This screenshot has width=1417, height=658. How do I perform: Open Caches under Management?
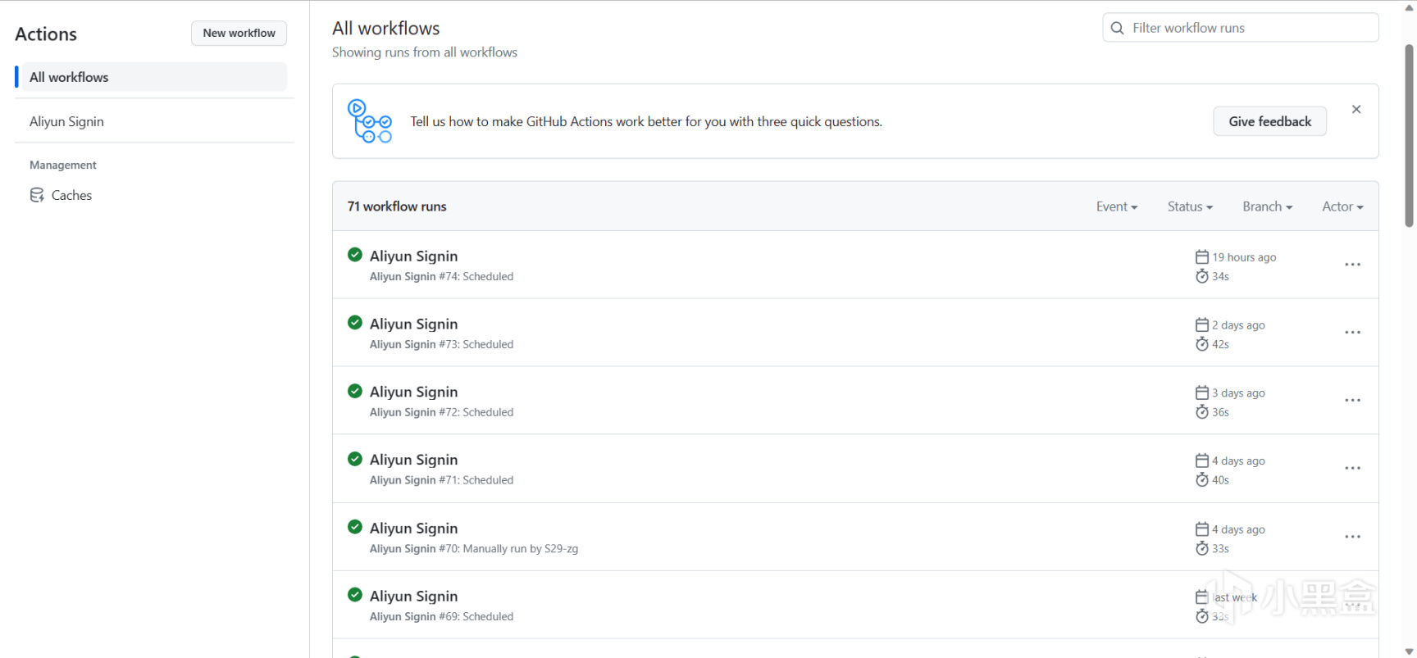(x=71, y=195)
